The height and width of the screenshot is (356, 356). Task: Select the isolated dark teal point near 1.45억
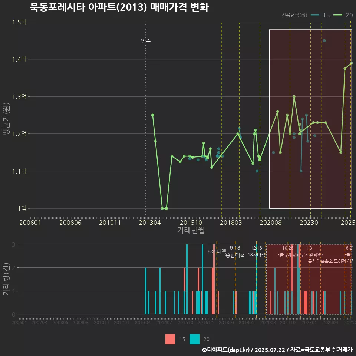[324, 41]
